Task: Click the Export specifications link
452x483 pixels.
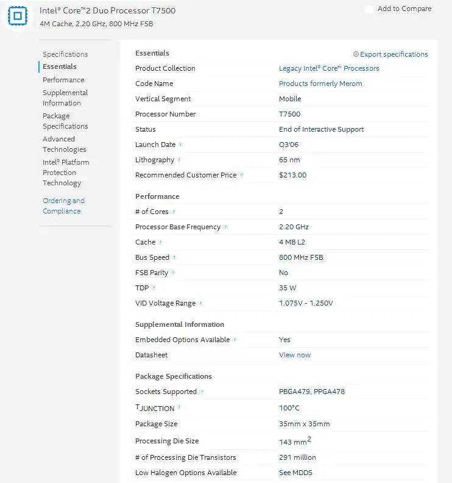Action: (394, 54)
